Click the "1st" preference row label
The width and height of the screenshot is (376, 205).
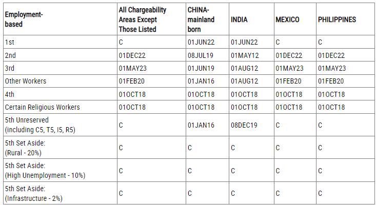(x=10, y=42)
